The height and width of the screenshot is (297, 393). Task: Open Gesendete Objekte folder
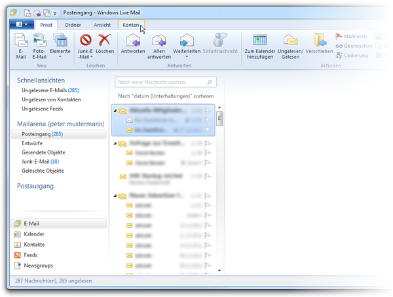pos(43,152)
